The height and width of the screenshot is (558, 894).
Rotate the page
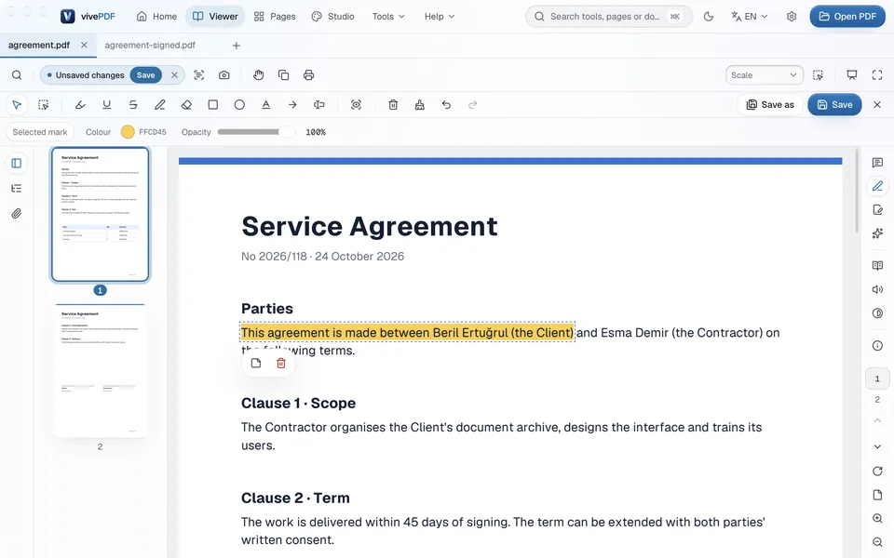click(877, 471)
